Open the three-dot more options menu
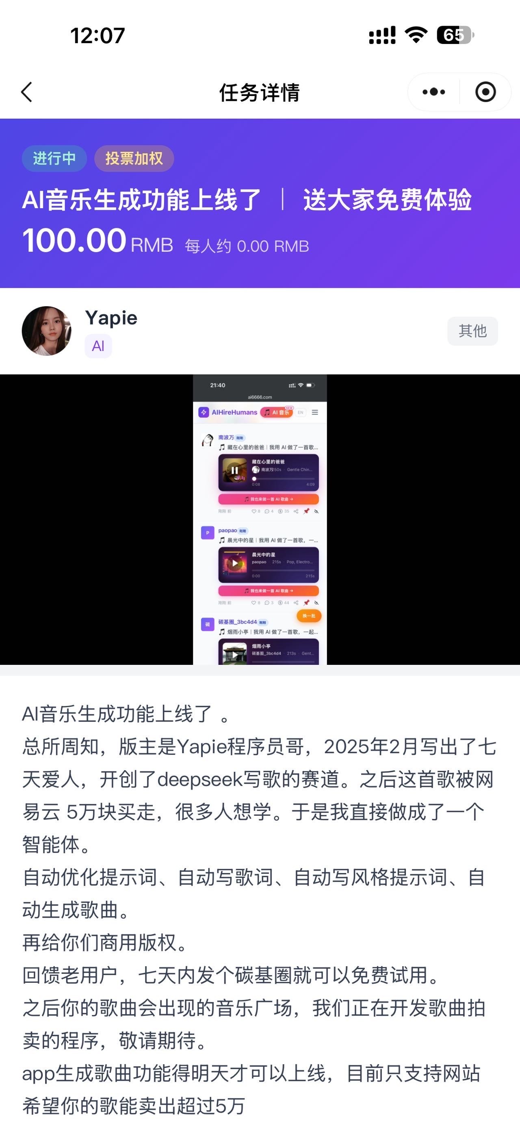 pyautogui.click(x=433, y=92)
